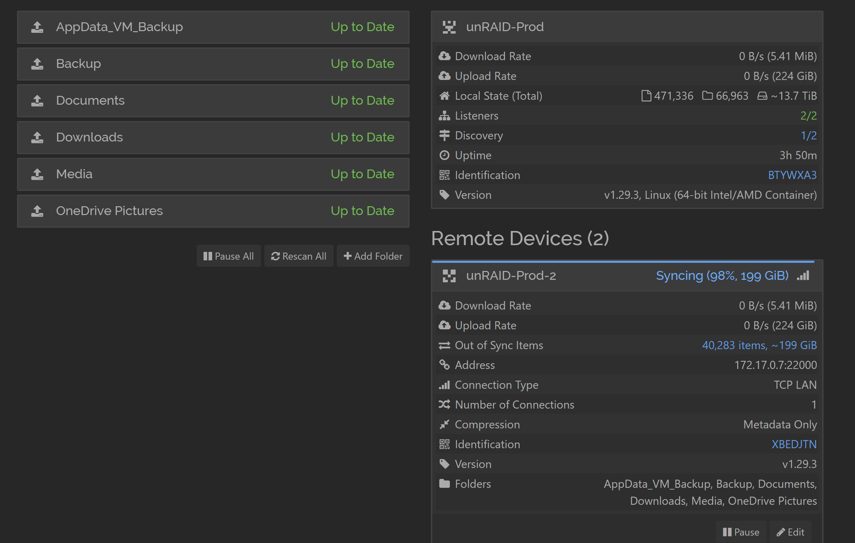Expand the OneDrive Pictures folder panel

(x=213, y=211)
